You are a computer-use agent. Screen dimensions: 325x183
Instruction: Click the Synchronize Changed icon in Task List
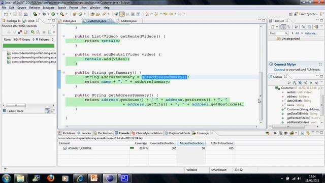[316, 27]
